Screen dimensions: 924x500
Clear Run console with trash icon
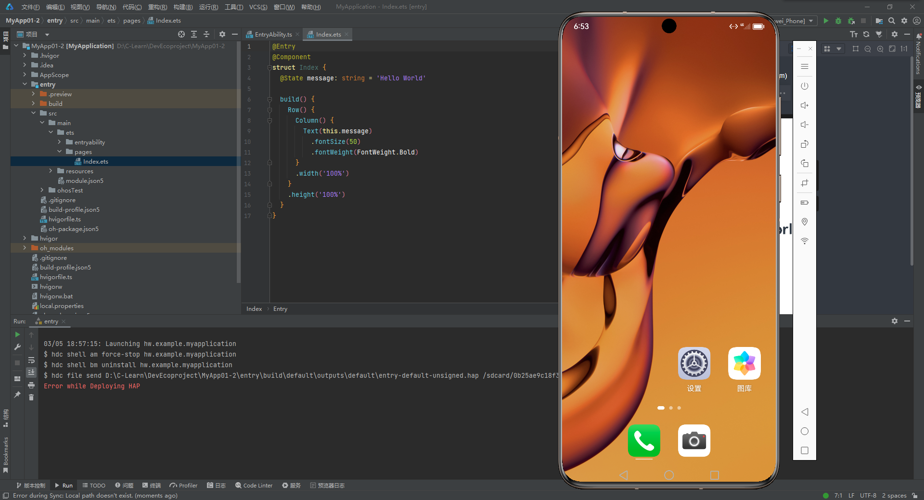click(x=31, y=397)
